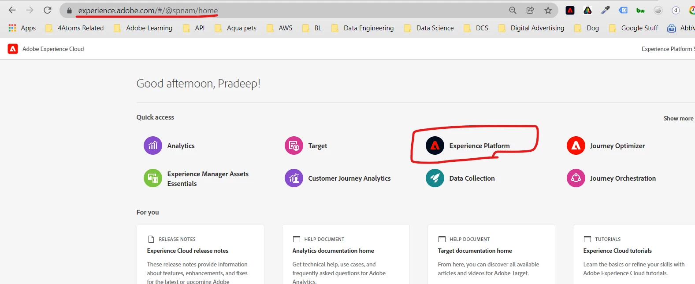Bookmark this page with star icon

(548, 10)
